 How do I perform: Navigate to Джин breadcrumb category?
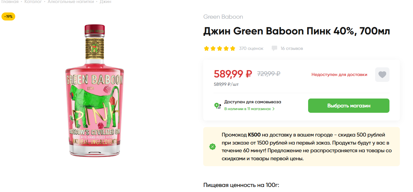pyautogui.click(x=105, y=2)
